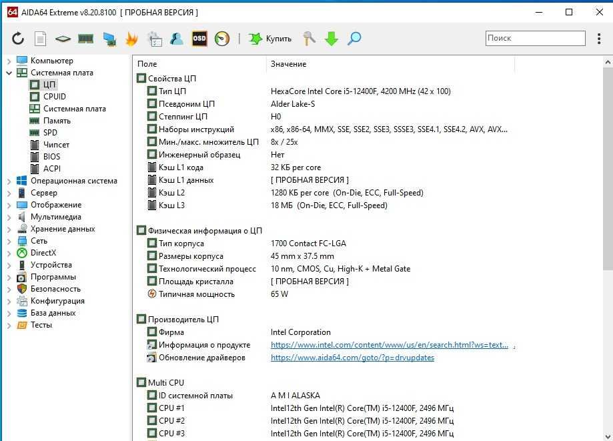Expand the Хранение данных node
The height and width of the screenshot is (441, 613).
(x=9, y=230)
